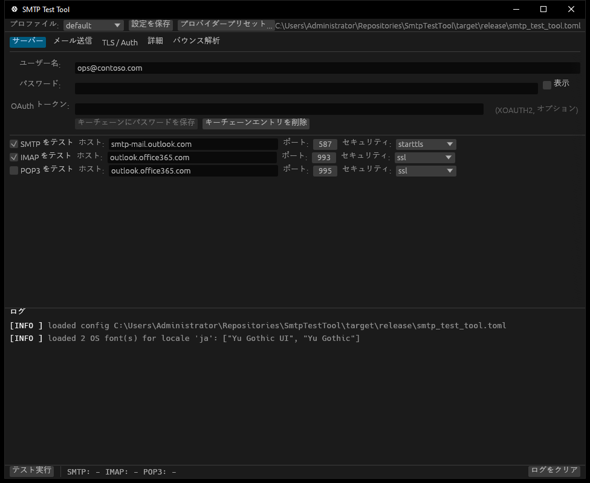
Task: Click into the パスワード input field
Action: click(x=306, y=88)
